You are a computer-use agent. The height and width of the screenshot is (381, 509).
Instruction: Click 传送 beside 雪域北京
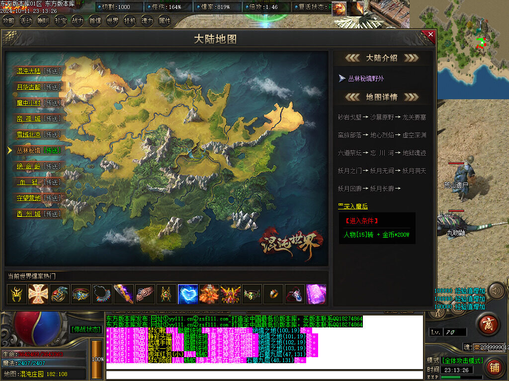[x=52, y=134]
